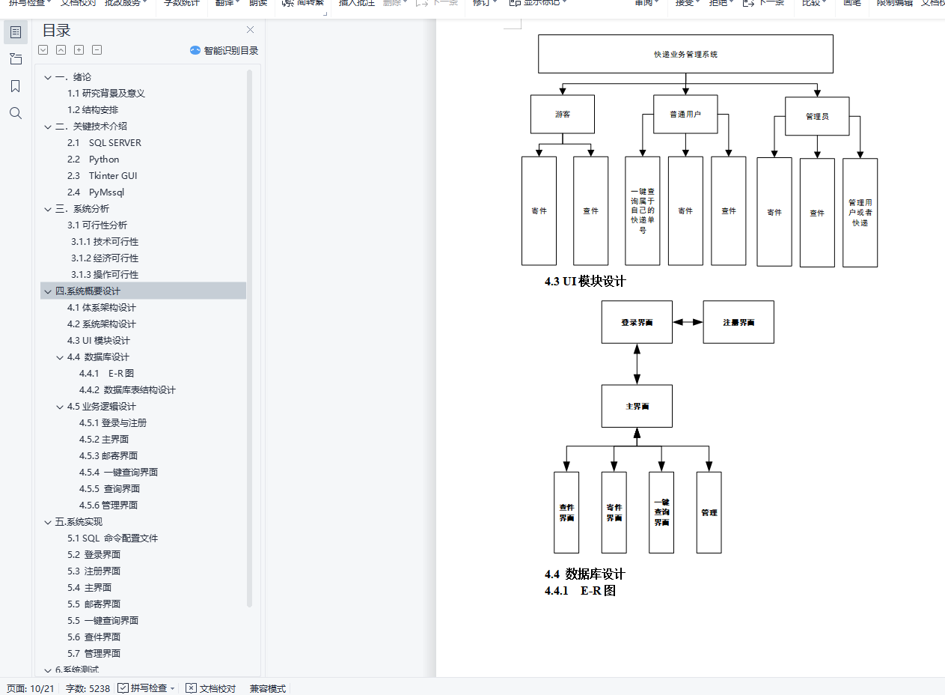Select 5.5 邮寄界面 in outline
The image size is (945, 695).
[x=94, y=604]
